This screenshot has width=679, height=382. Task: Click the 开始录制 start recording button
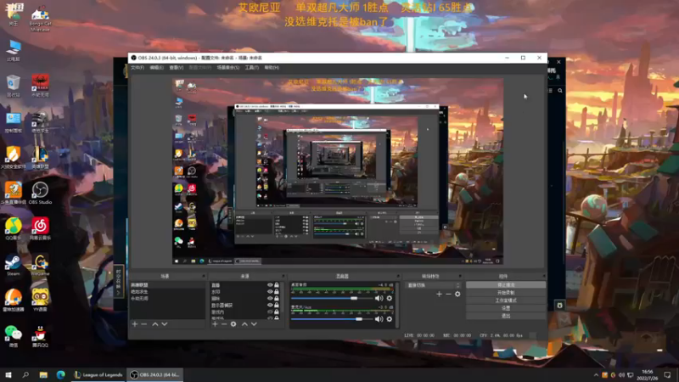pos(506,293)
